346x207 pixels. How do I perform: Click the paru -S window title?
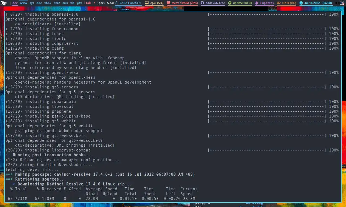pos(107,3)
